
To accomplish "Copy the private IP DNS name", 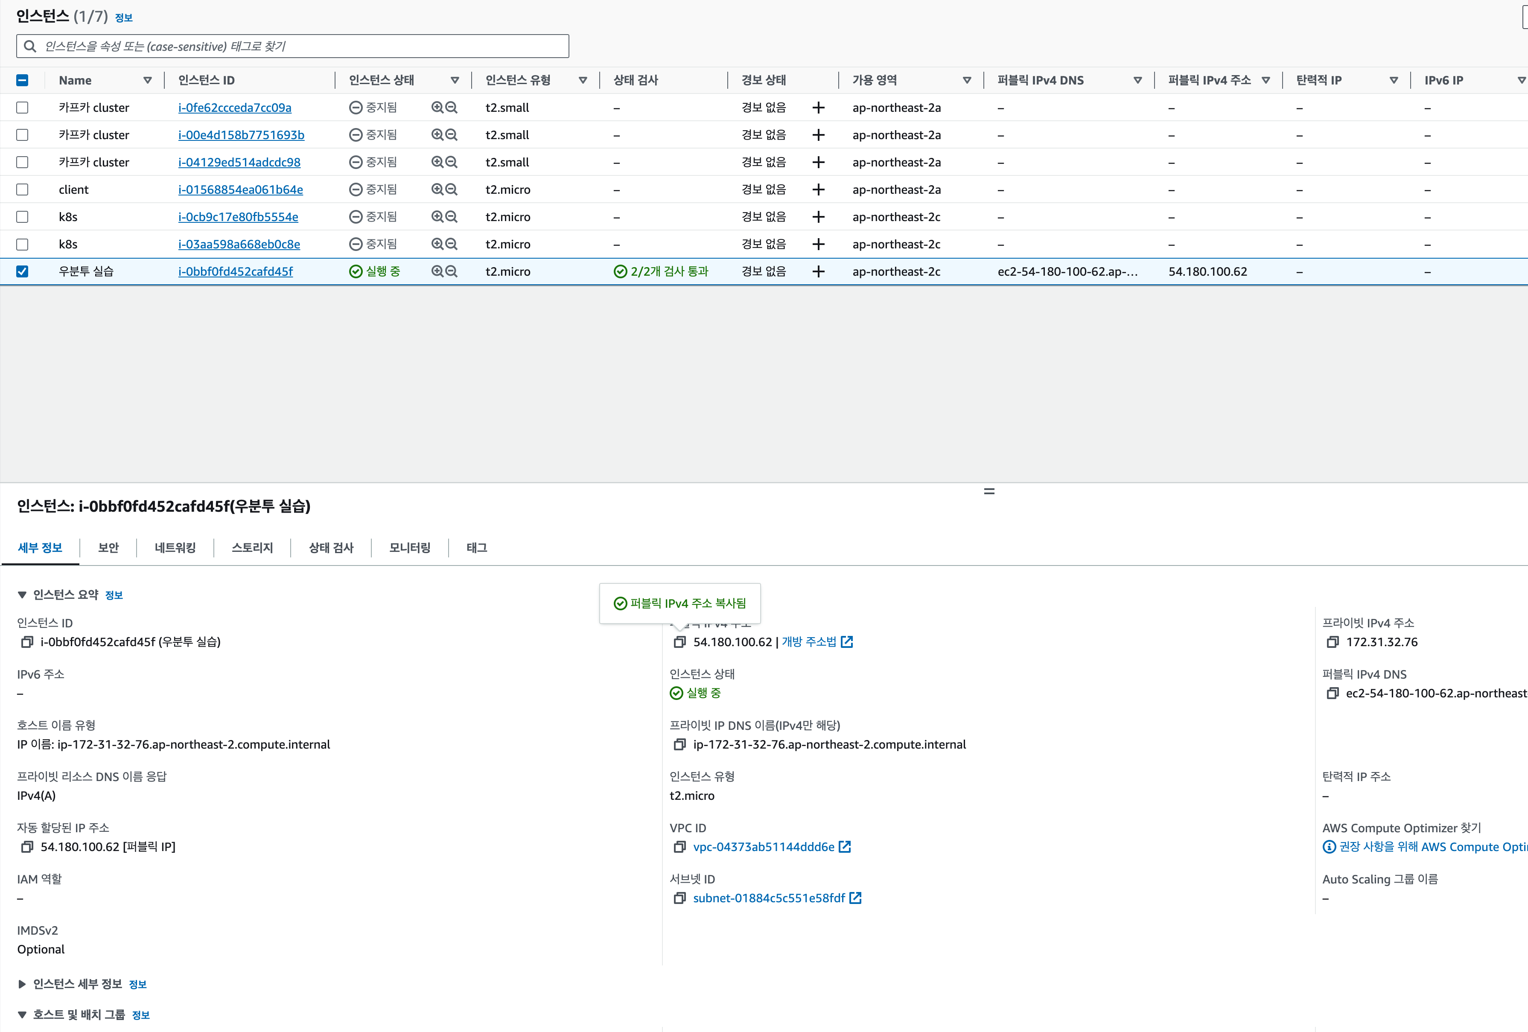I will 679,745.
